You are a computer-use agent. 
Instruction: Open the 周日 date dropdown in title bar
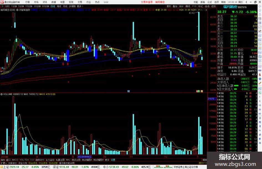coord(240,2)
